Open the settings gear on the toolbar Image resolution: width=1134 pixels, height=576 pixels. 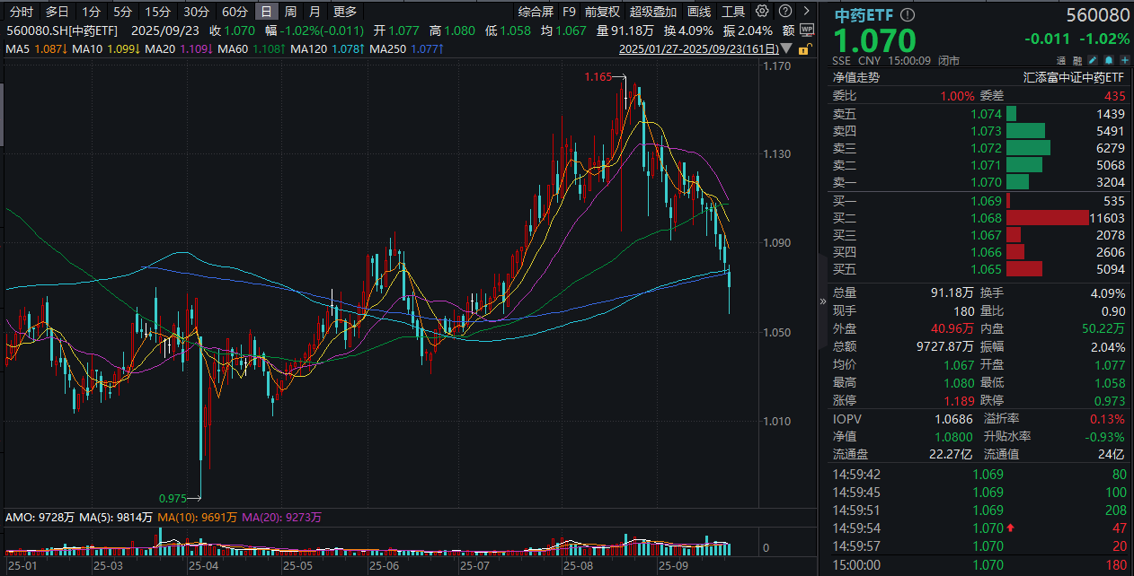pyautogui.click(x=761, y=11)
